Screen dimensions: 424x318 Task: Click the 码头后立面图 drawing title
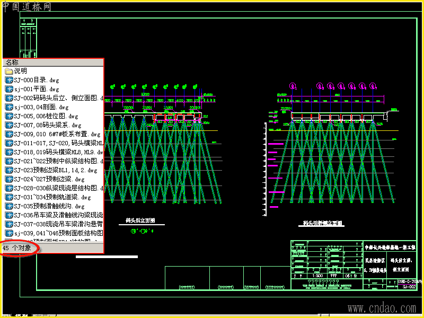click(140, 220)
